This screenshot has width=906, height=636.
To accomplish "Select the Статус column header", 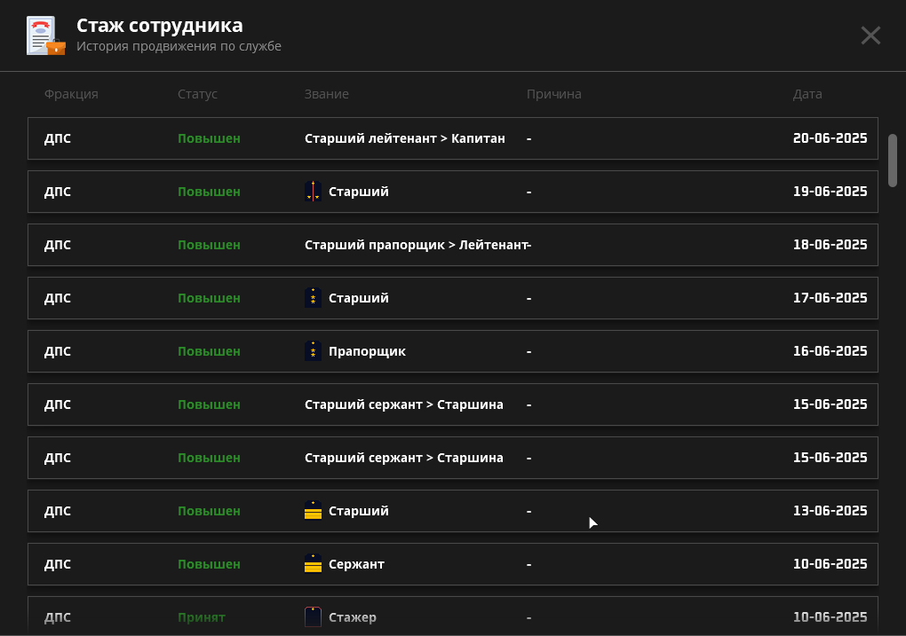I will [197, 94].
